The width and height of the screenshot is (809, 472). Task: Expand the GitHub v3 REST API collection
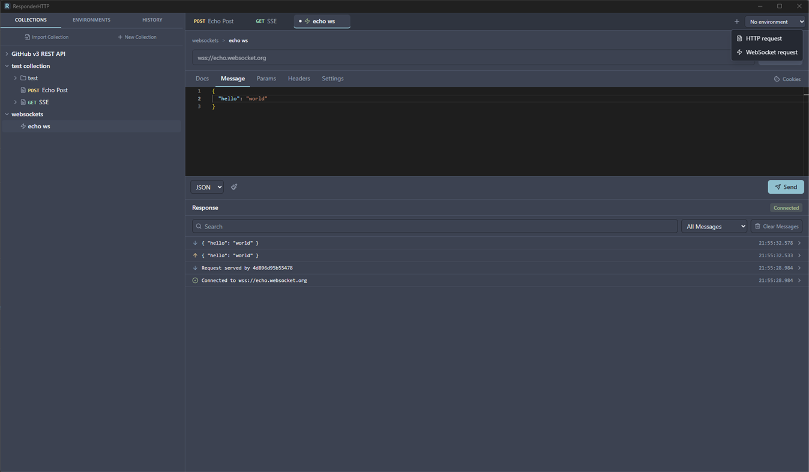(7, 54)
